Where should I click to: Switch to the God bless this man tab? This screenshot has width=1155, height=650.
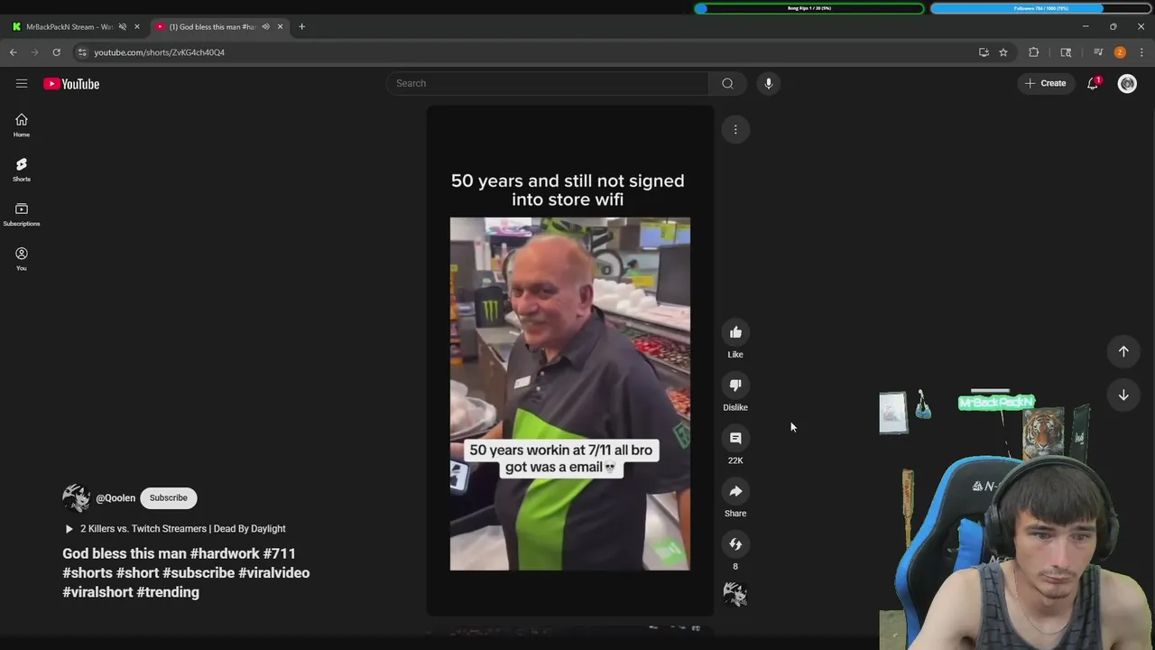click(x=212, y=26)
